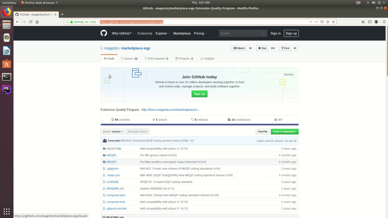Click Find File button
The image size is (388, 218).
tap(263, 132)
